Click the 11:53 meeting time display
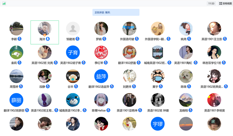233x136 pixels. (x=211, y=4)
